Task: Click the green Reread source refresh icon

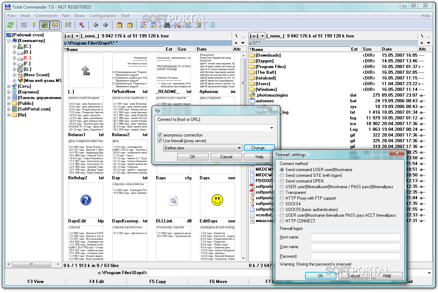Action: 10,25
